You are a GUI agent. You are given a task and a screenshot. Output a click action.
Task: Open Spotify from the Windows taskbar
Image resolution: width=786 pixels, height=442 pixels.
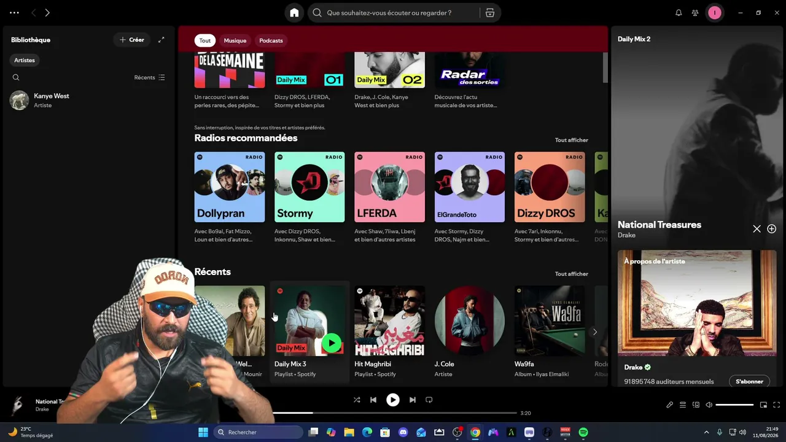[583, 432]
